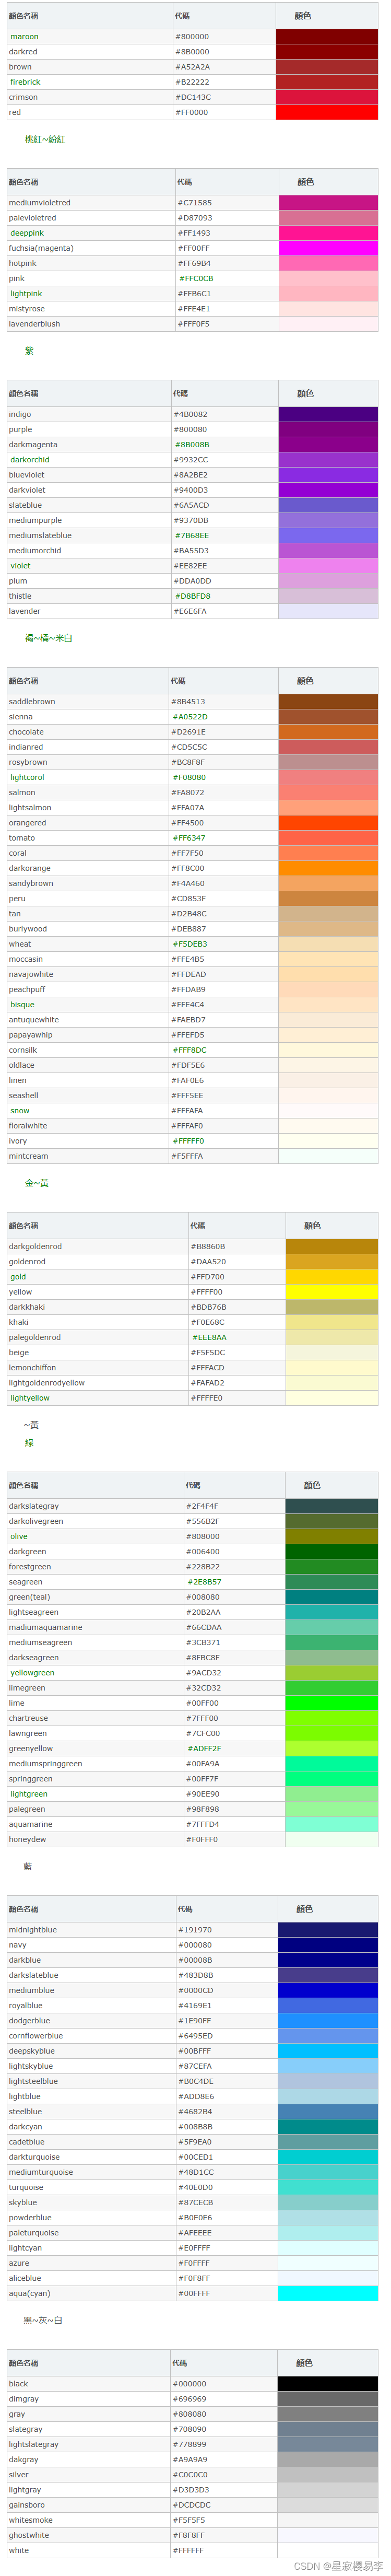The image size is (391, 2576).
Task: Select the yellowgreen link
Action: 33,1672
